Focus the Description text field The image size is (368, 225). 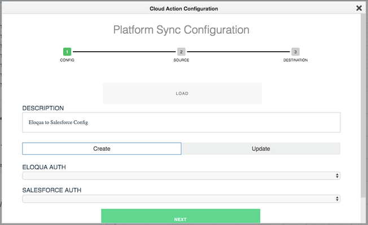click(181, 123)
